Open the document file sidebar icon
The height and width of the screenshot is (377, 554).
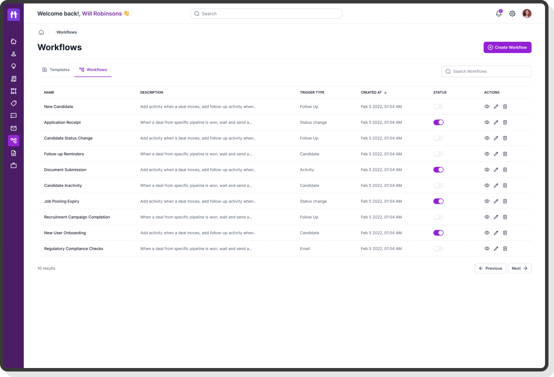tap(13, 153)
